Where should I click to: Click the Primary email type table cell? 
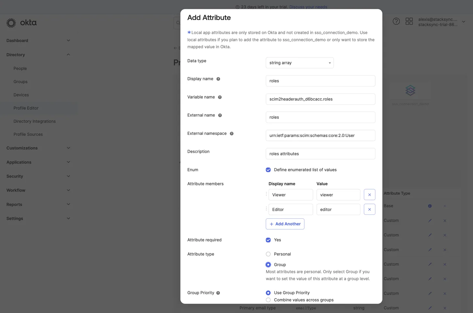click(258, 308)
